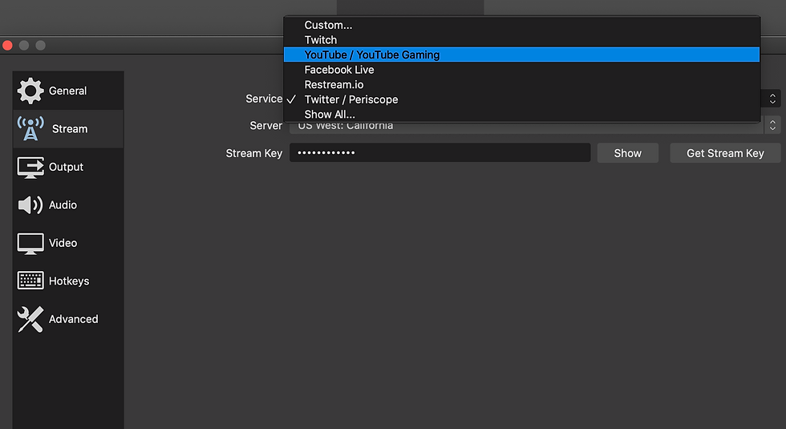
Task: Click the Show button for stream key
Action: (x=628, y=153)
